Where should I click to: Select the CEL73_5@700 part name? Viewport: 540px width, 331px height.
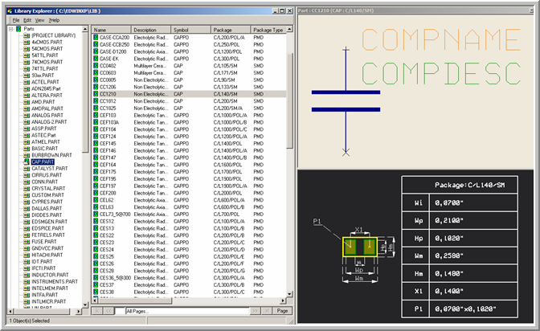click(115, 215)
